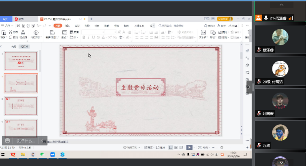Open the Insert ribbon tab
This screenshot has height=166, width=306.
point(68,26)
